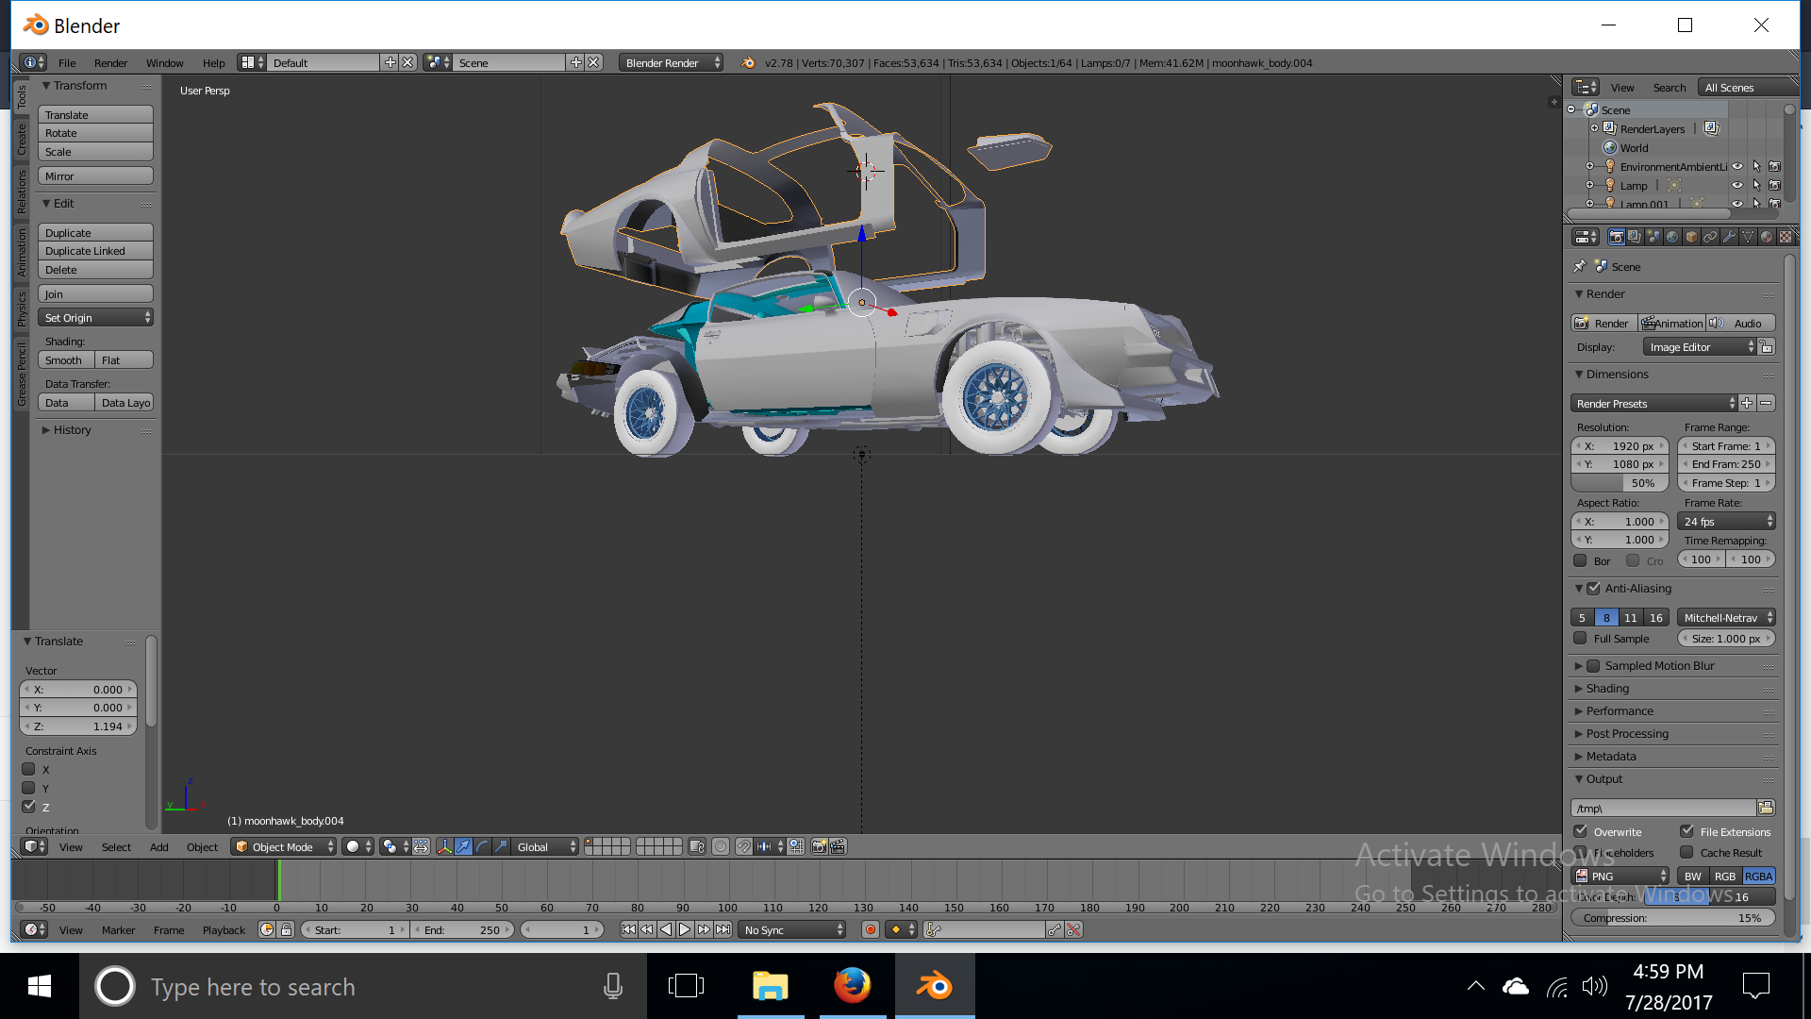Enable the scale manipulator icon
1811x1019 pixels.
pyautogui.click(x=502, y=846)
